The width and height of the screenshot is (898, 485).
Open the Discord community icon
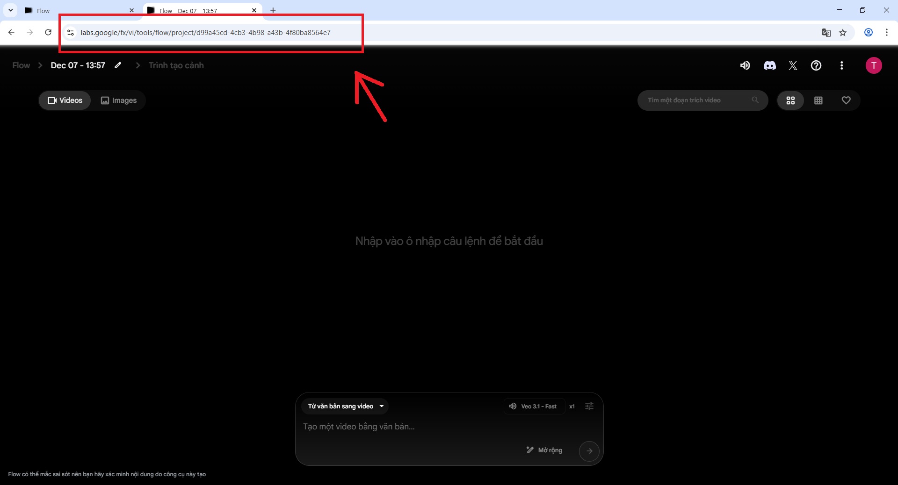tap(769, 65)
